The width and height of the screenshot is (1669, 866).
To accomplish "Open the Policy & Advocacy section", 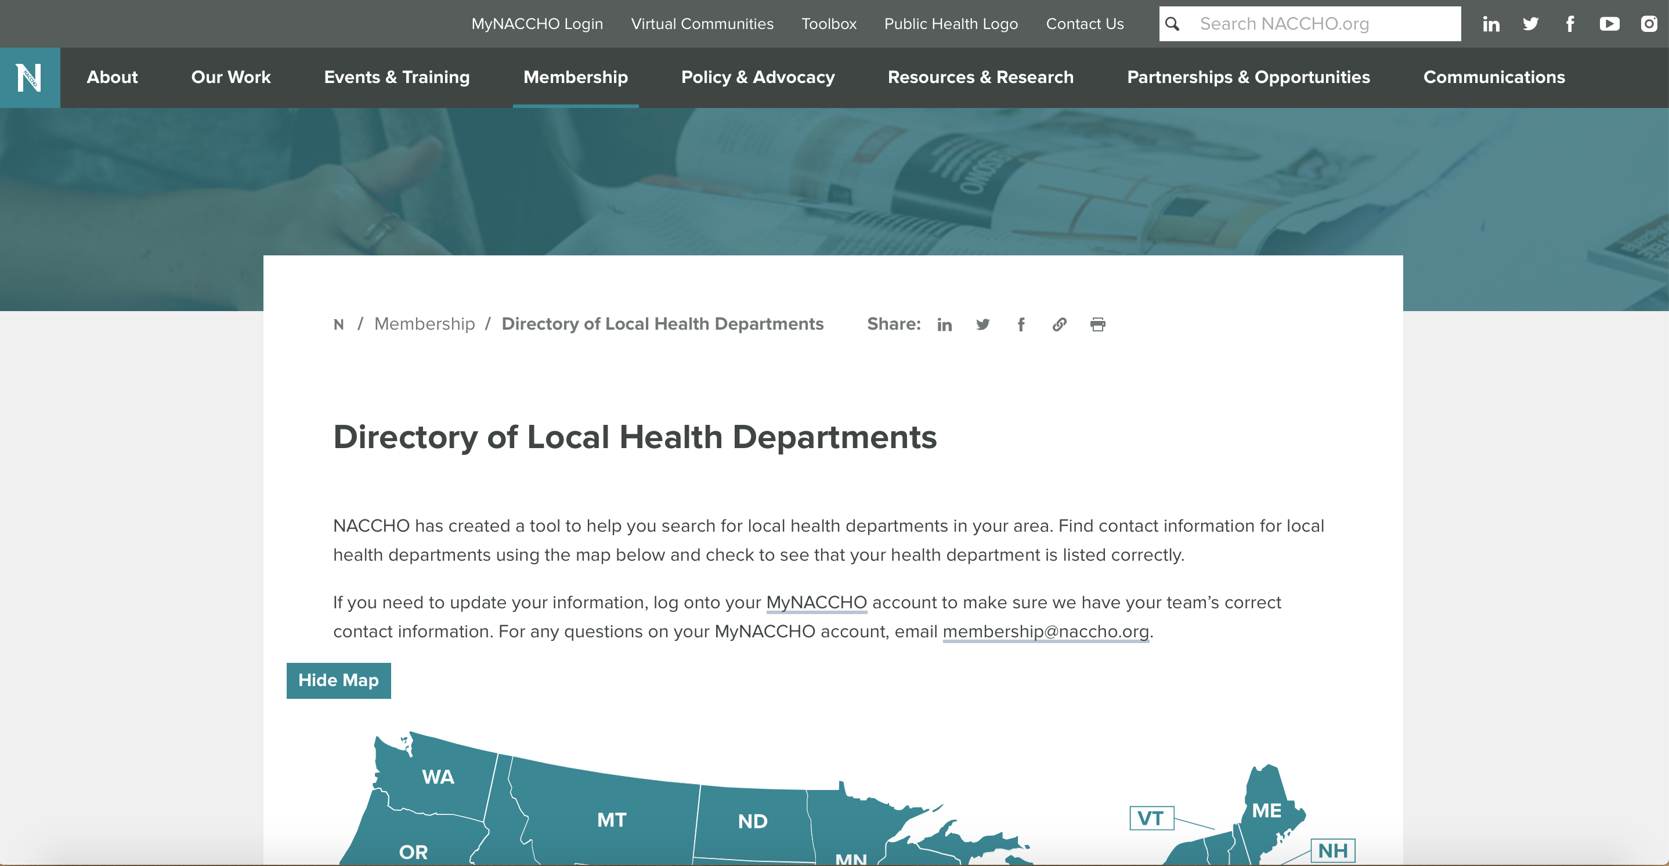I will click(x=758, y=77).
